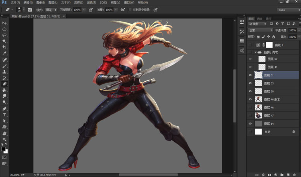Click foreground color black swatch
This screenshot has width=301, height=177.
(3, 149)
